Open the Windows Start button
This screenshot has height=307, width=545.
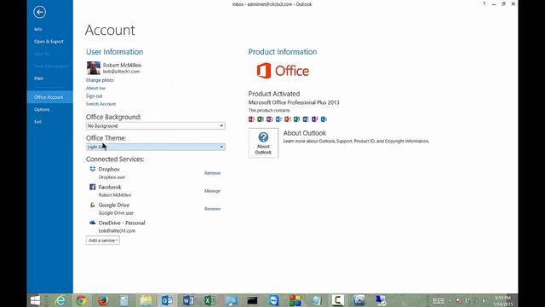coord(35,300)
